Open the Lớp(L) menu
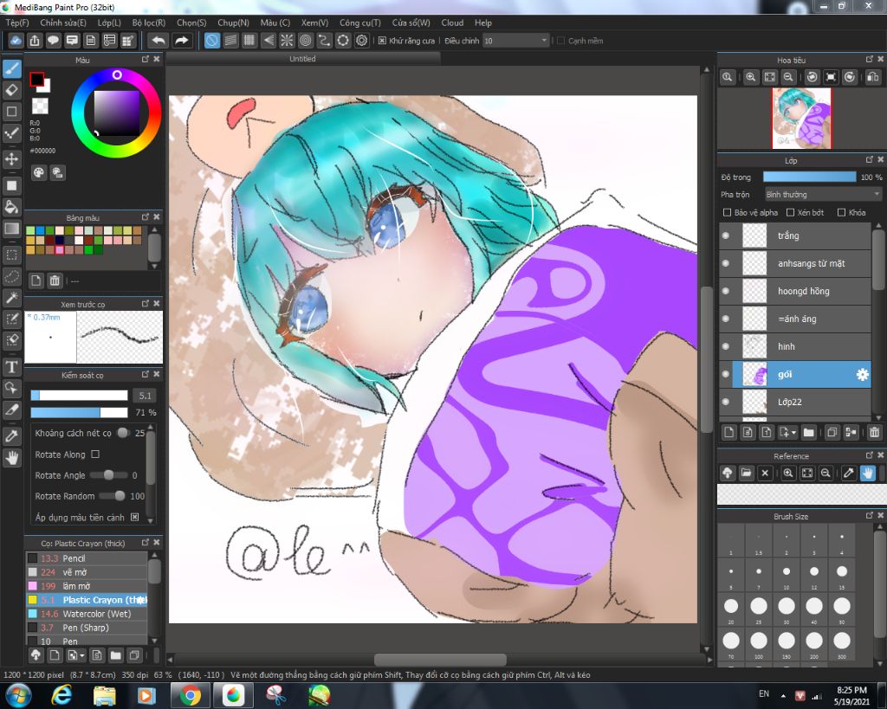Image resolution: width=887 pixels, height=709 pixels. [109, 23]
